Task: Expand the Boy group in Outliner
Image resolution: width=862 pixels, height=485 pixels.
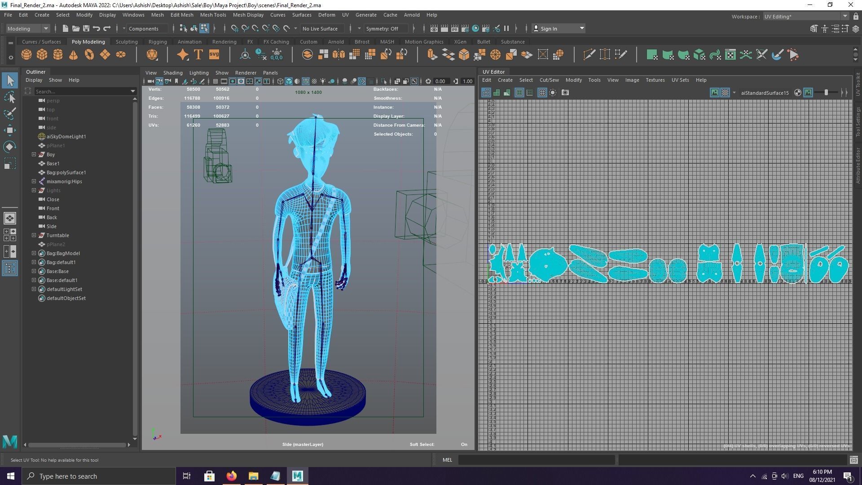Action: (x=34, y=154)
